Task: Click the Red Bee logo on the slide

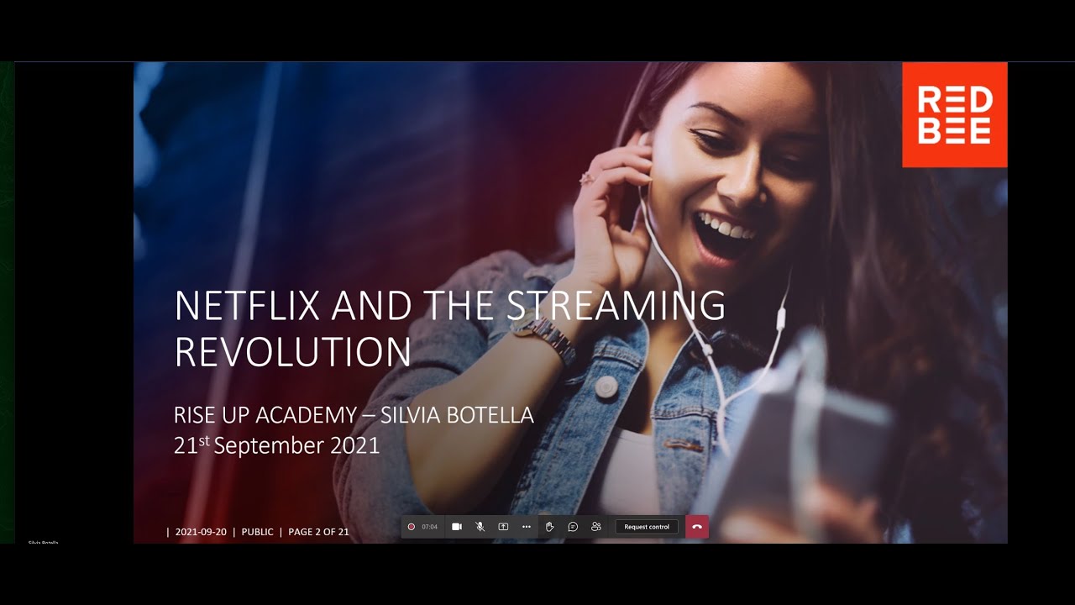Action: [955, 114]
